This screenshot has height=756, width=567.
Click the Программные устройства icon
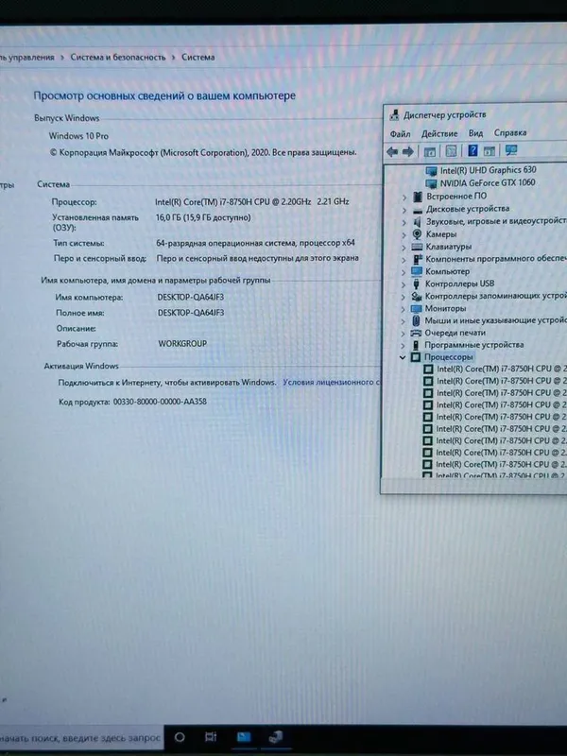pyautogui.click(x=416, y=345)
